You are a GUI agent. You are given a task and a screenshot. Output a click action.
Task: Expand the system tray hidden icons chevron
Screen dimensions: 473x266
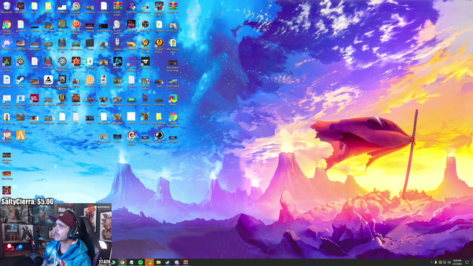(431, 262)
